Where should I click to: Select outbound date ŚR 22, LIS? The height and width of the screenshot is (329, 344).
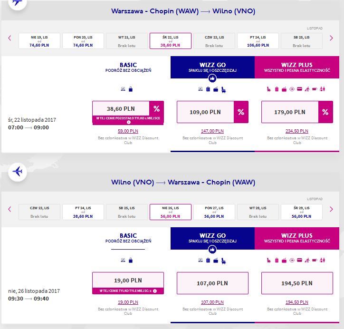click(x=171, y=41)
